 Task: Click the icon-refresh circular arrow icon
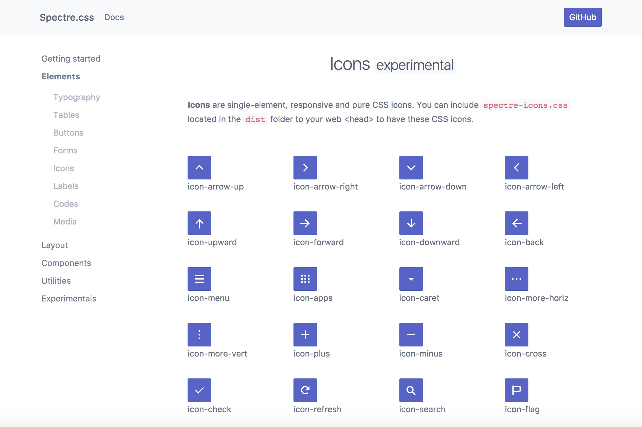(x=305, y=390)
